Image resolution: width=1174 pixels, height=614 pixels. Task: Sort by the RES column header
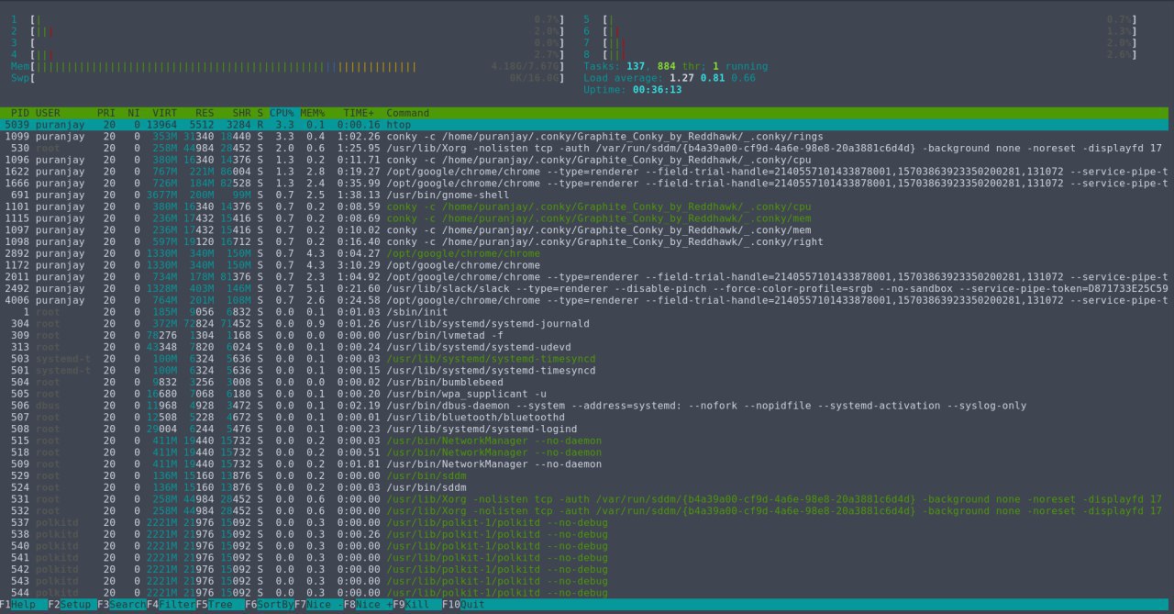(x=204, y=113)
